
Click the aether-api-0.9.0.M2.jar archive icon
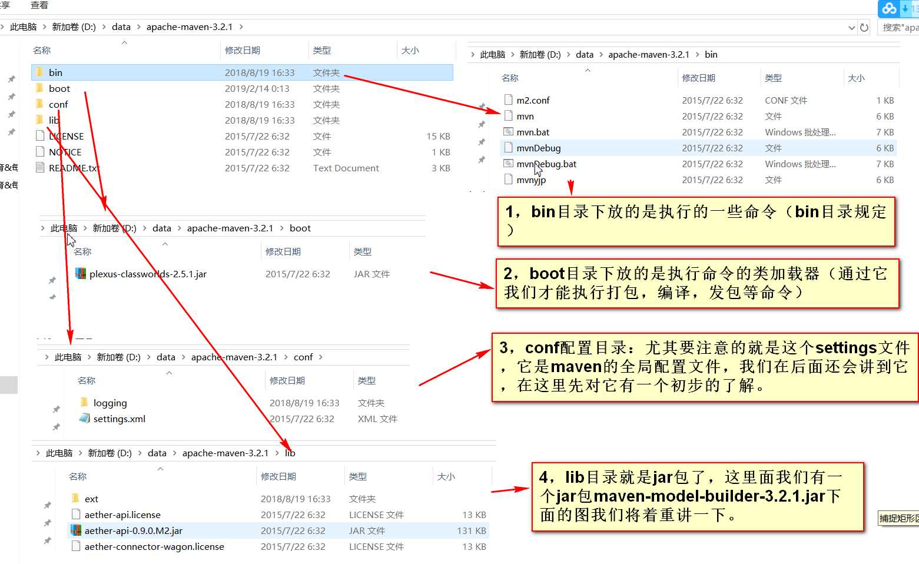[x=75, y=530]
